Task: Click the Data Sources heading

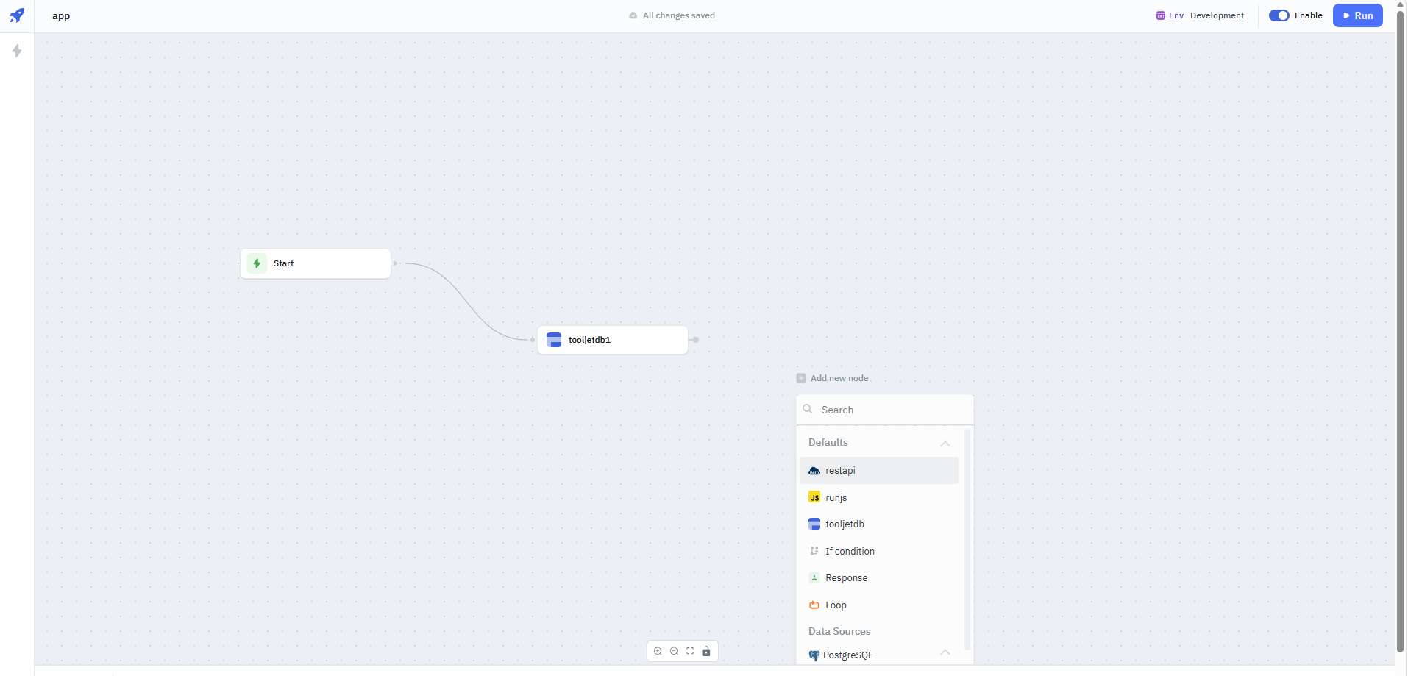Action: click(x=839, y=631)
